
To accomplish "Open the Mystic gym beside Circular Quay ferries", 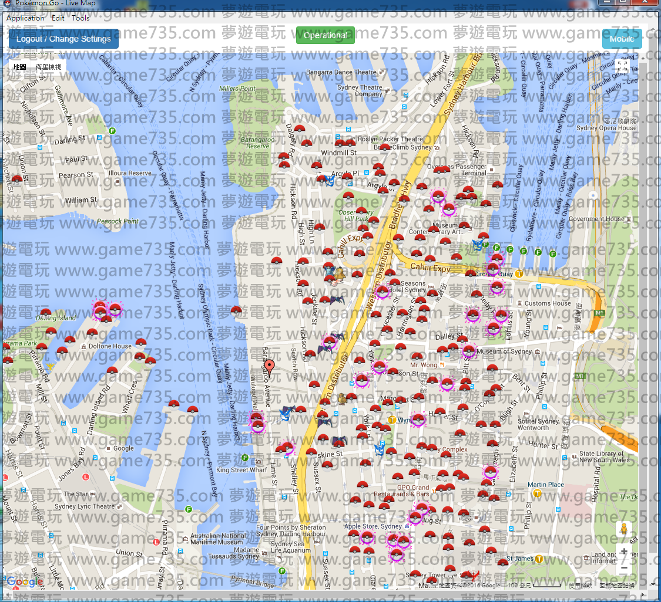I will [478, 245].
